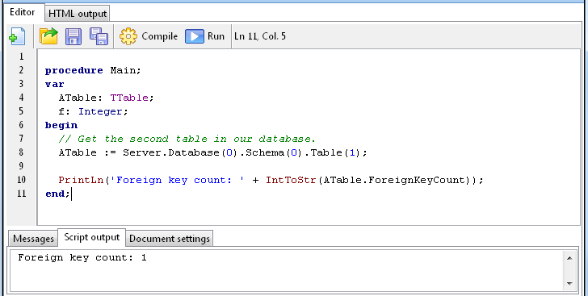This screenshot has height=296, width=588.
Task: Click 'IntToStr' on line 10
Action: point(291,180)
